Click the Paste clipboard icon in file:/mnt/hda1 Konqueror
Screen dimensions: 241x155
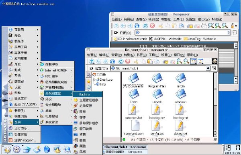(150, 62)
